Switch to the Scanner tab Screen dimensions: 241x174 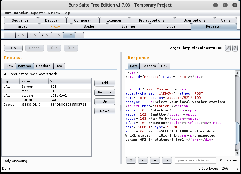pos(129,26)
